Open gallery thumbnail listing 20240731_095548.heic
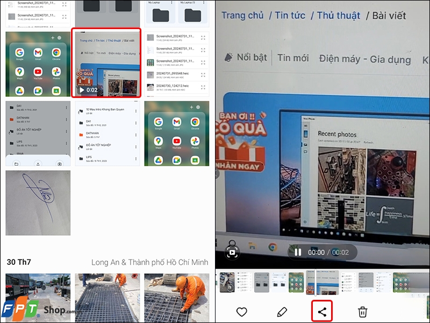The width and height of the screenshot is (430, 323). point(177,64)
